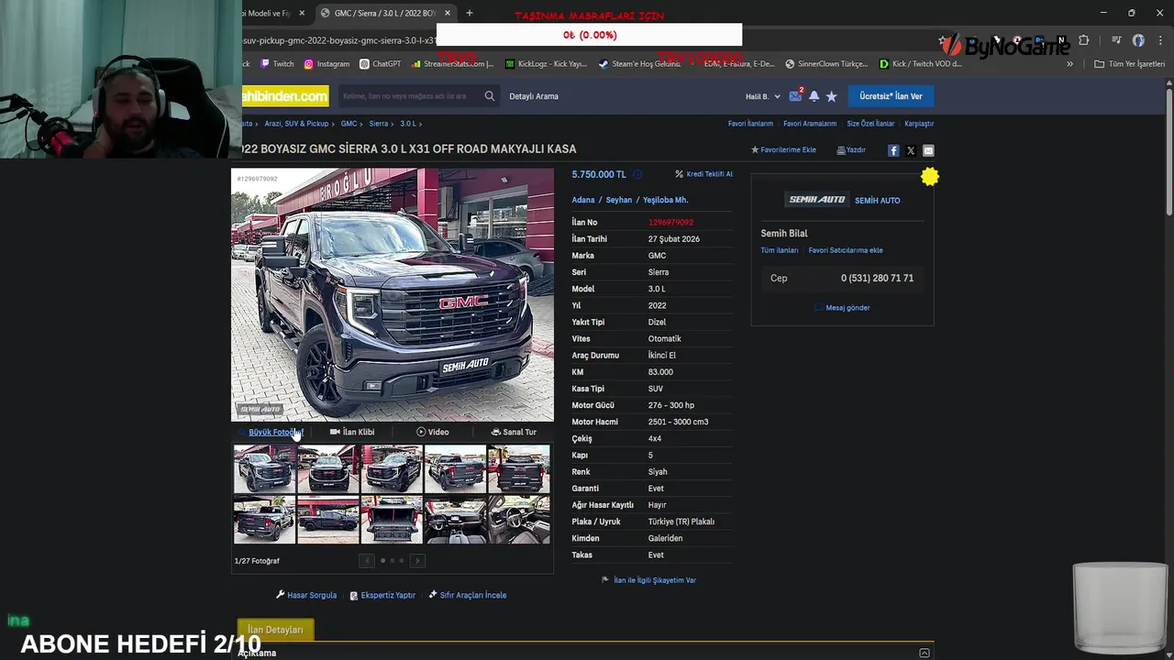The image size is (1174, 660).
Task: Play the listing Video tab
Action: click(432, 432)
